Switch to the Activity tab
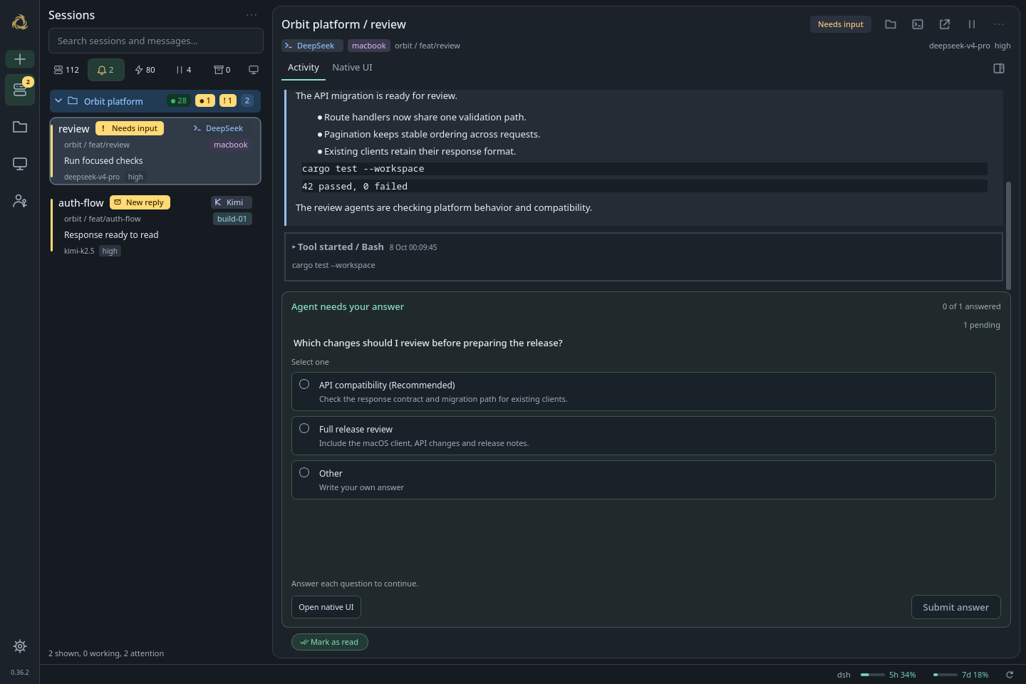The width and height of the screenshot is (1026, 684). [304, 68]
